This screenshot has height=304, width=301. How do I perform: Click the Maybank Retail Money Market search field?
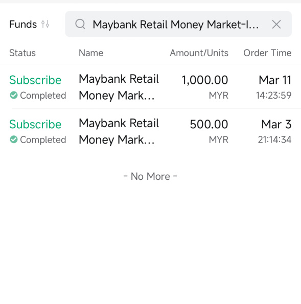tap(178, 24)
